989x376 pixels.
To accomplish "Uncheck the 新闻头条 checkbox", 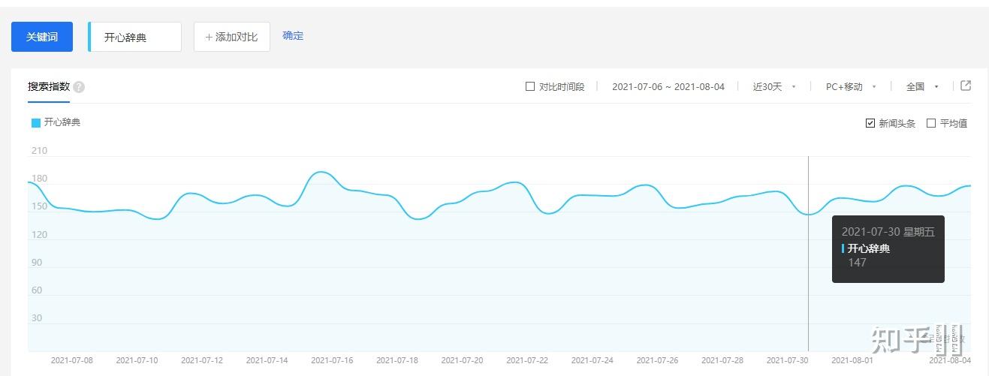I will click(x=870, y=123).
